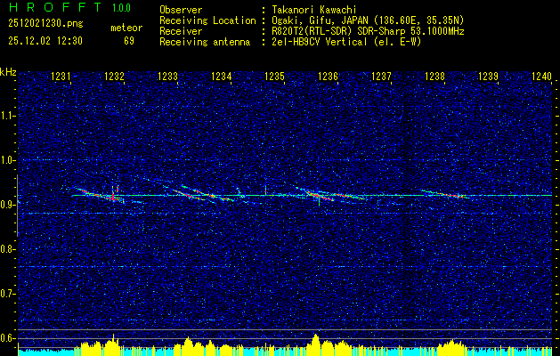
Task: Click the red meteor echo near 1232
Action: click(113, 196)
